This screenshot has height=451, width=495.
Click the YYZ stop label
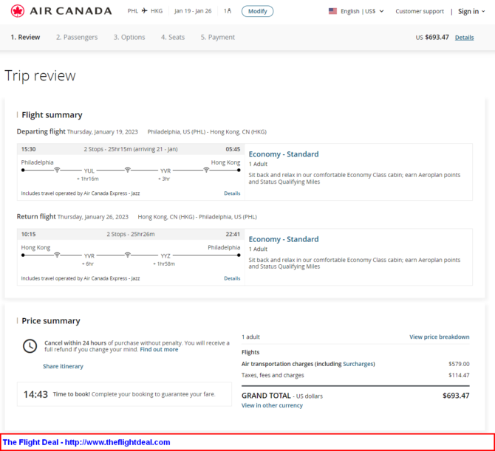pos(165,256)
